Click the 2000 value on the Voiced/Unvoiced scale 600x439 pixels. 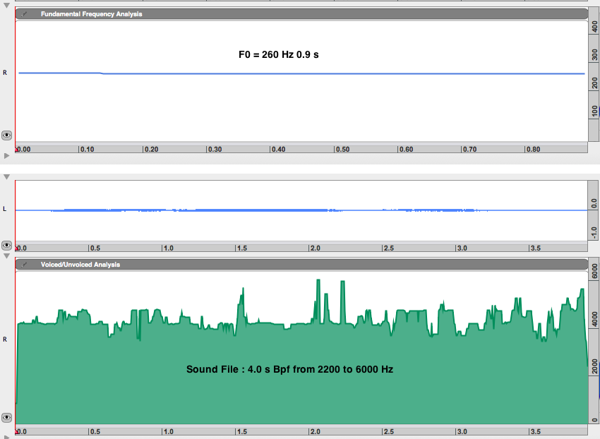point(594,367)
